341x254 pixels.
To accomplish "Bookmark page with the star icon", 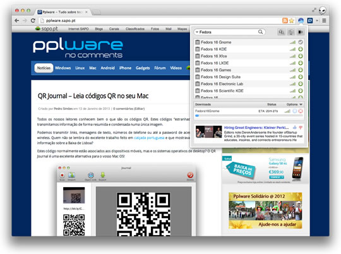I will pyautogui.click(x=291, y=21).
